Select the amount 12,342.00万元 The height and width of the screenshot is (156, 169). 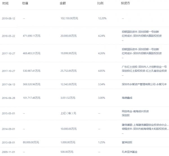point(68,84)
